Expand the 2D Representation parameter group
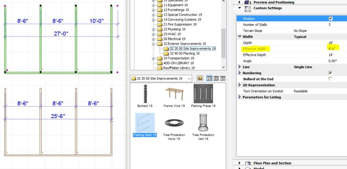The width and height of the screenshot is (347, 169). 240,85
